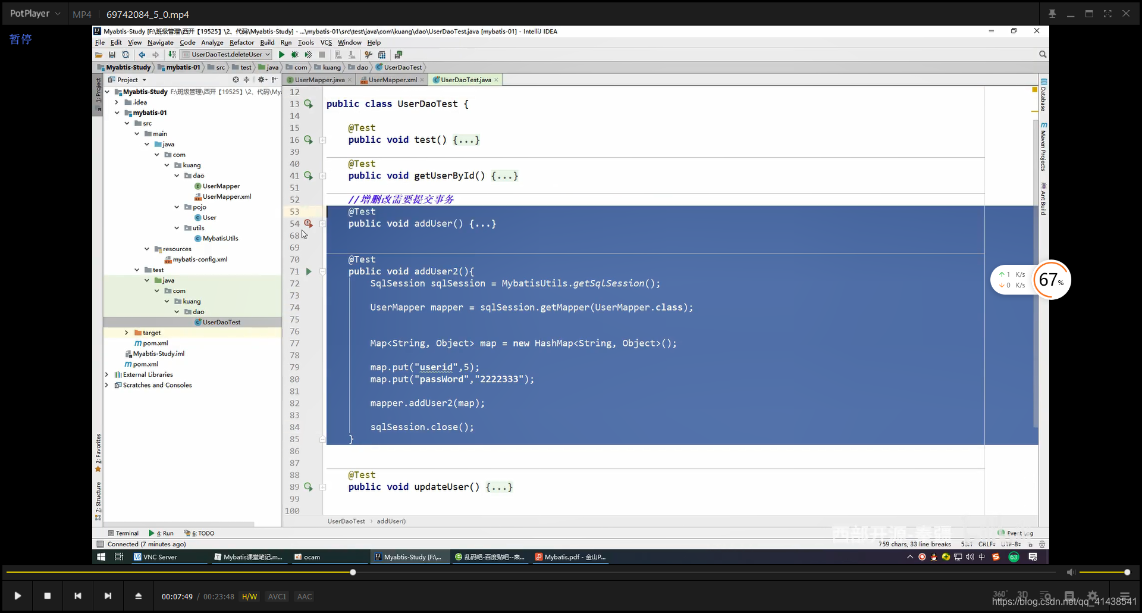The image size is (1142, 613).
Task: Click the PotPlayer play button
Action: [x=18, y=596]
